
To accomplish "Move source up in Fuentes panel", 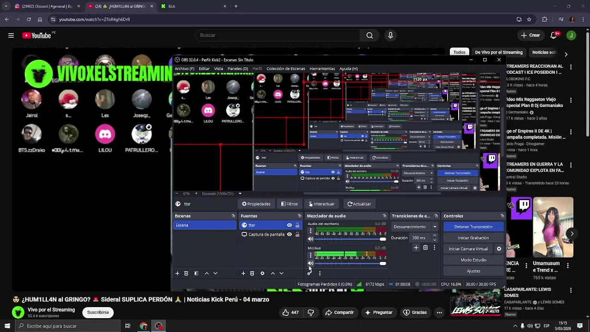I will tap(273, 273).
